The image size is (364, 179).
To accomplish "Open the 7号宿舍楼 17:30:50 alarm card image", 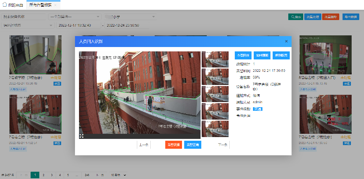I will point(325,114).
